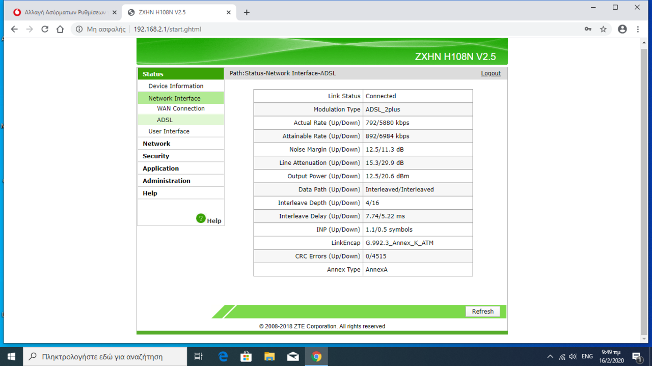Click attainable rate '892/6984 kbps'

(388, 136)
